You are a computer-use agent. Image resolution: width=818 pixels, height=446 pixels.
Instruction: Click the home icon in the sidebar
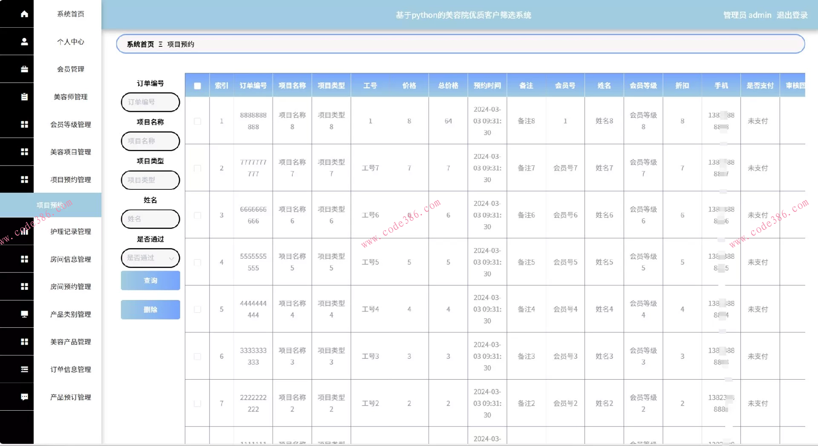[24, 14]
